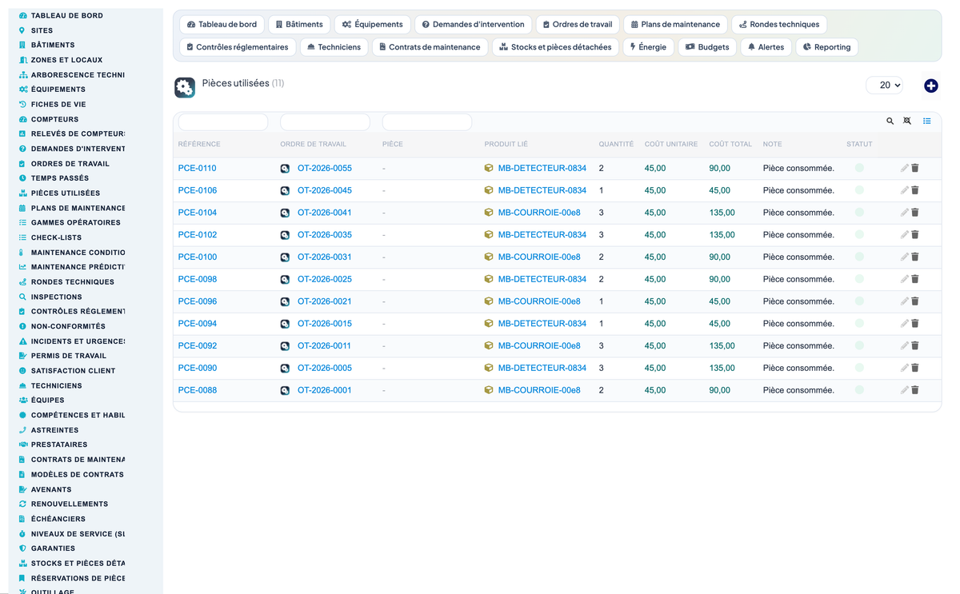Open the list view options icon
The width and height of the screenshot is (960, 594).
926,122
